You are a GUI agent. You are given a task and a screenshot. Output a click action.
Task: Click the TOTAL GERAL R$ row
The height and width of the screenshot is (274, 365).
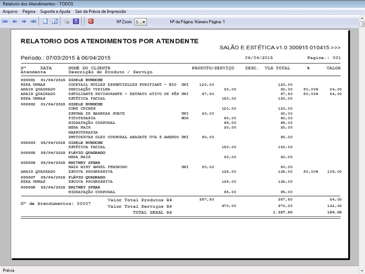(x=152, y=212)
